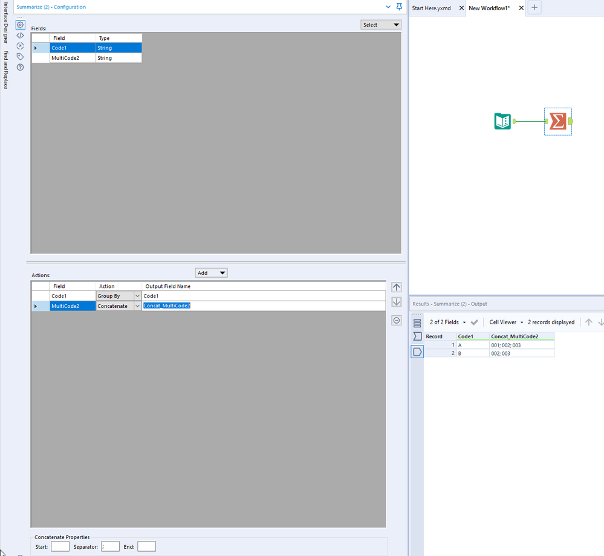Go to previous record arrow in Results
The width and height of the screenshot is (604, 556).
589,322
